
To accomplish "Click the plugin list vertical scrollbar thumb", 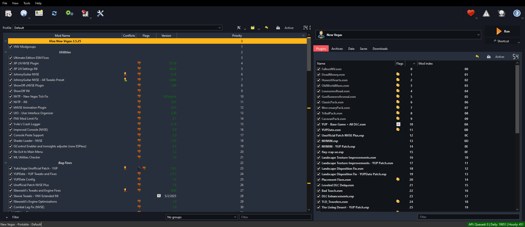I will 517,99.
